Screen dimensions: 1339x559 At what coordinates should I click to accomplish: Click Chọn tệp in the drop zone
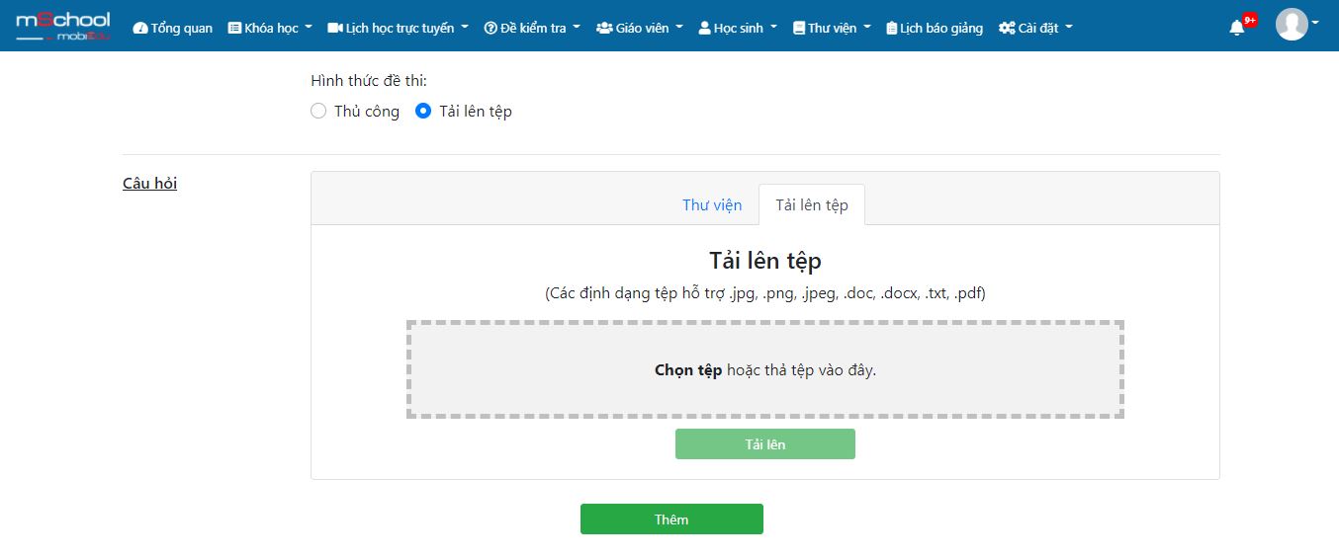click(688, 370)
